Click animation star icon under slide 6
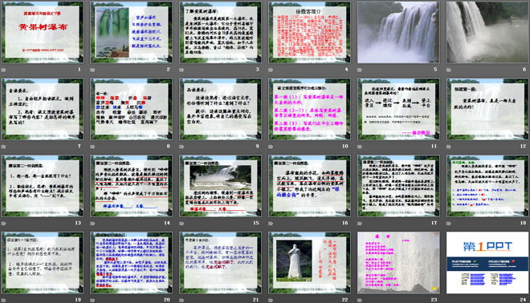This screenshot has height=303, width=530. 449,70
